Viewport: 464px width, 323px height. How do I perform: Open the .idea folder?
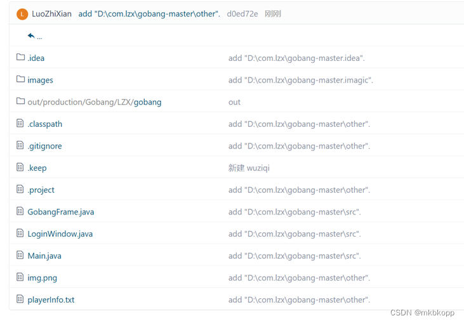coord(36,58)
